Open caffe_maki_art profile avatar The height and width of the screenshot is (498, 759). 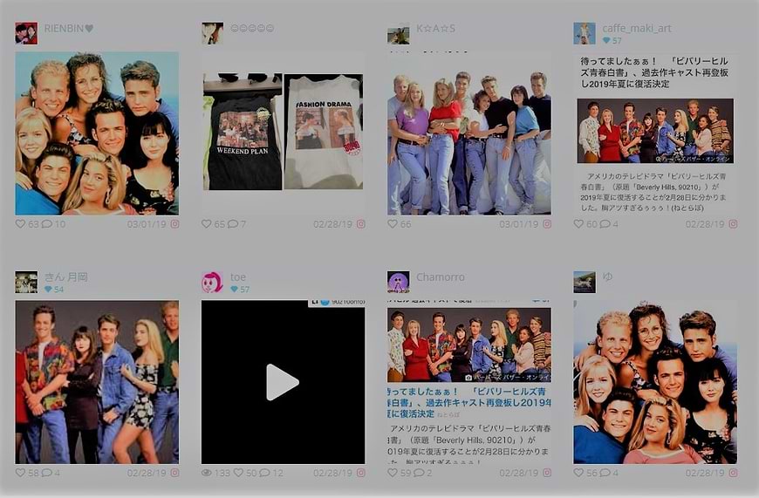click(x=585, y=33)
